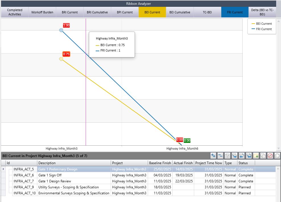The image size is (281, 202).
Task: Click the funnel filter icon
Action: (227, 156)
